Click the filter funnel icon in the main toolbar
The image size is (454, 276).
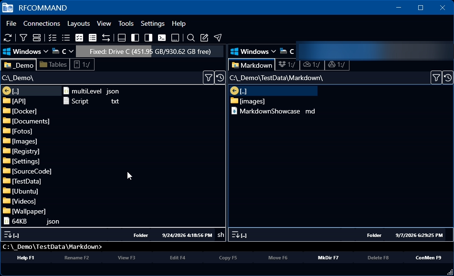coord(23,38)
